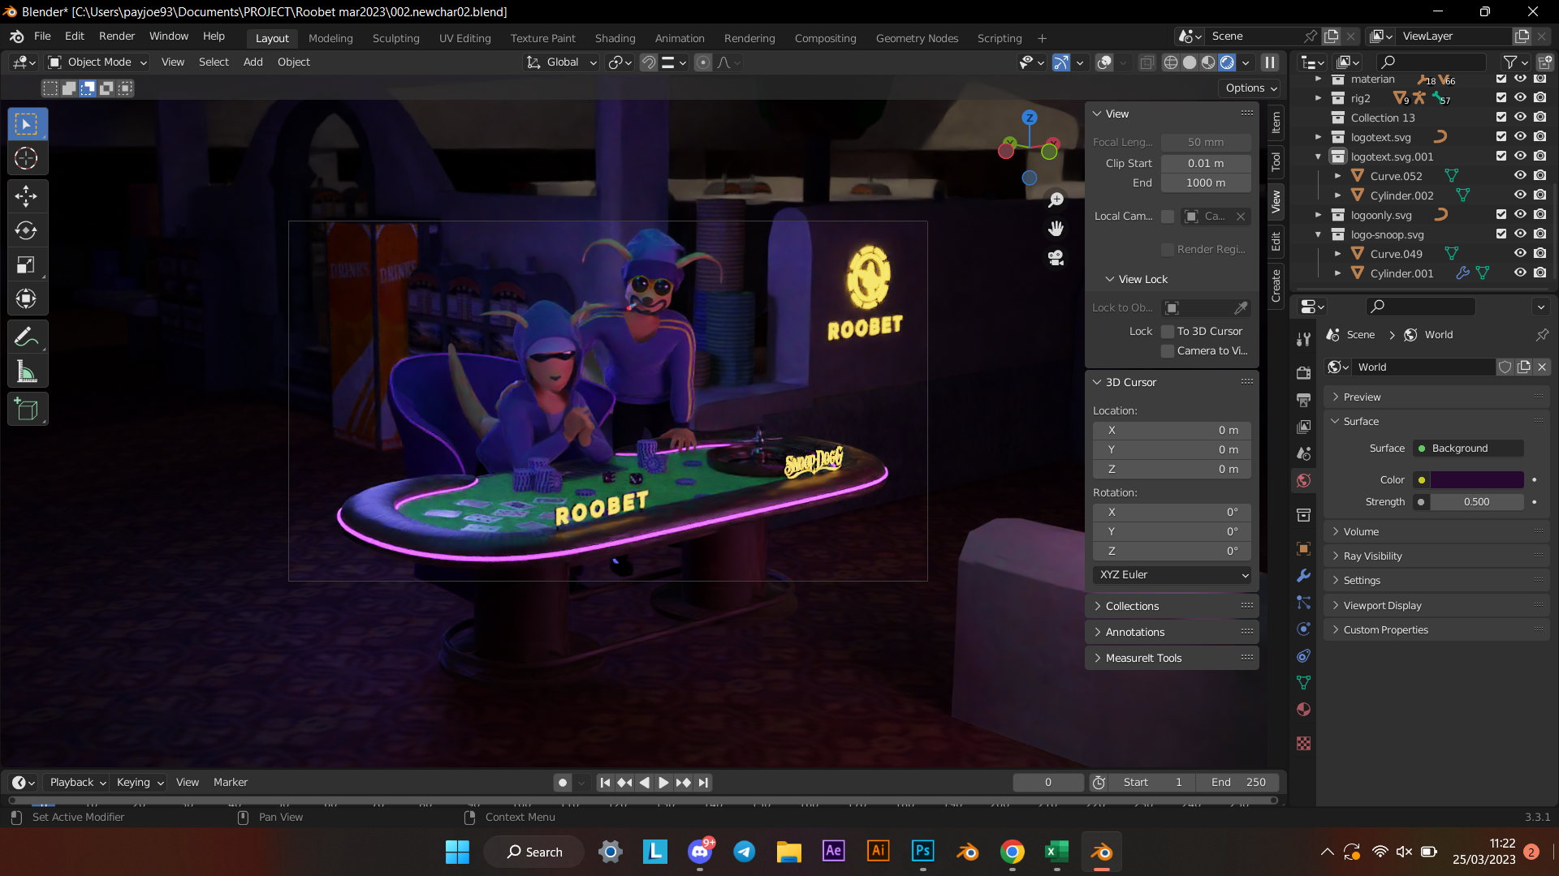Hide Curve.052 in viewport
Image resolution: width=1559 pixels, height=876 pixels.
pos(1520,175)
